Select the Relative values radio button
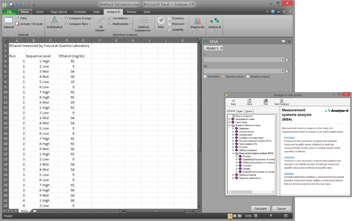 (248, 76)
